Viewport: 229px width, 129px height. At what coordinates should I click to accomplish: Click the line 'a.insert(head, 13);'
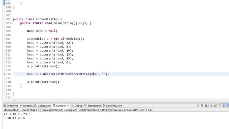pos(50,54)
